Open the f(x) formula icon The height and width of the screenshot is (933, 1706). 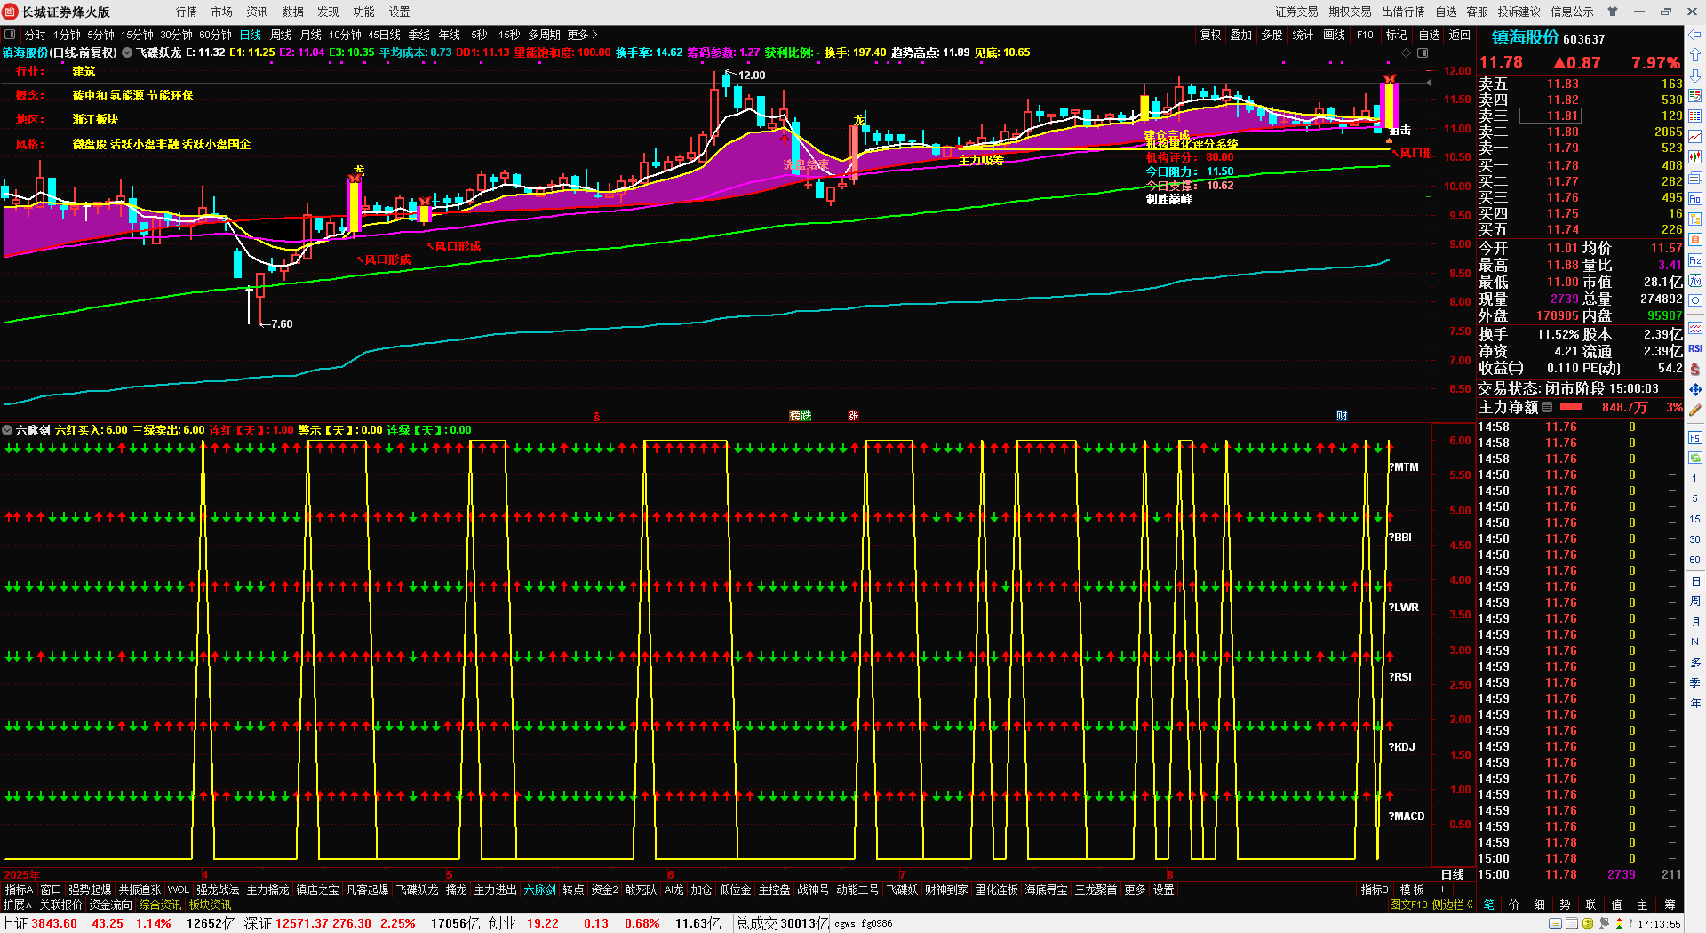pos(1695,281)
